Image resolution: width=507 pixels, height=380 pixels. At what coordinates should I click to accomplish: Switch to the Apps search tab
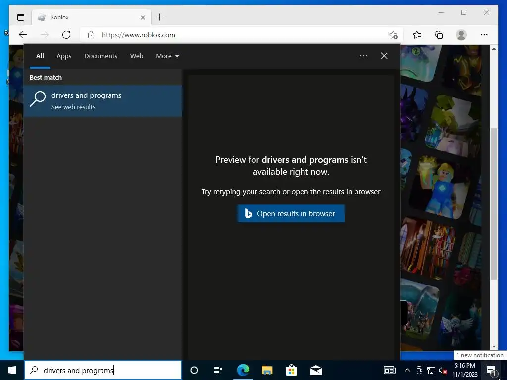point(64,56)
